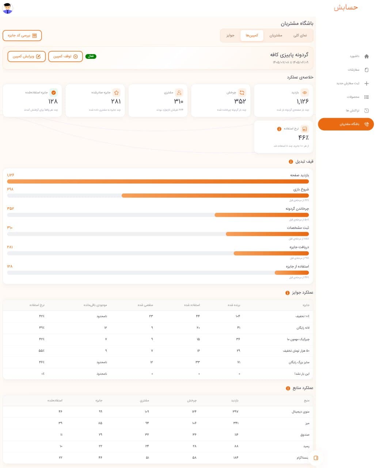
Task: Click the بازدید صفحه funnel bar
Action: pyautogui.click(x=158, y=181)
